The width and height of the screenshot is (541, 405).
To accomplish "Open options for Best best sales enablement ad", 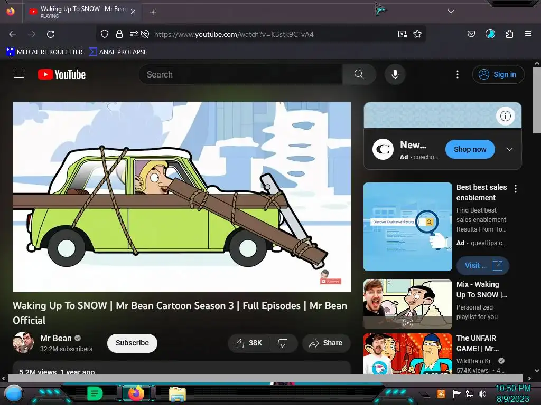I will [x=516, y=188].
